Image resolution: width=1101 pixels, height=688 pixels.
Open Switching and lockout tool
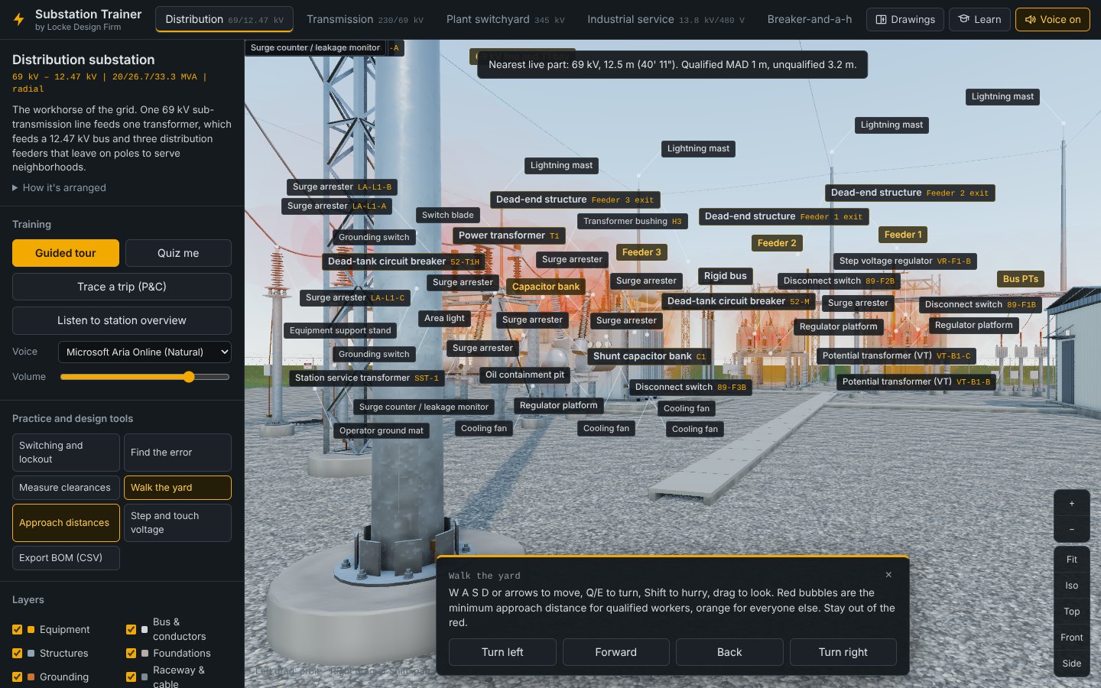pyautogui.click(x=66, y=453)
